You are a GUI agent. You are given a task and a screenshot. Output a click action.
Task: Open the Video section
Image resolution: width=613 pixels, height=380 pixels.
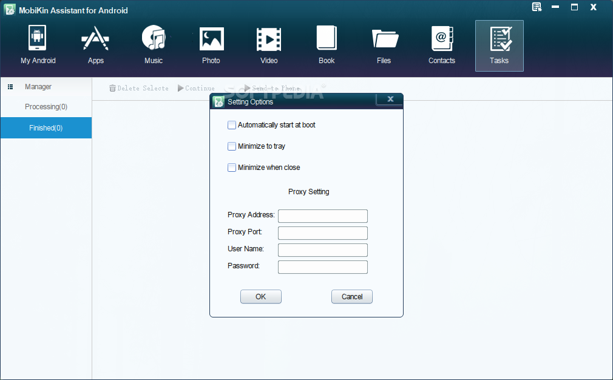pos(269,46)
